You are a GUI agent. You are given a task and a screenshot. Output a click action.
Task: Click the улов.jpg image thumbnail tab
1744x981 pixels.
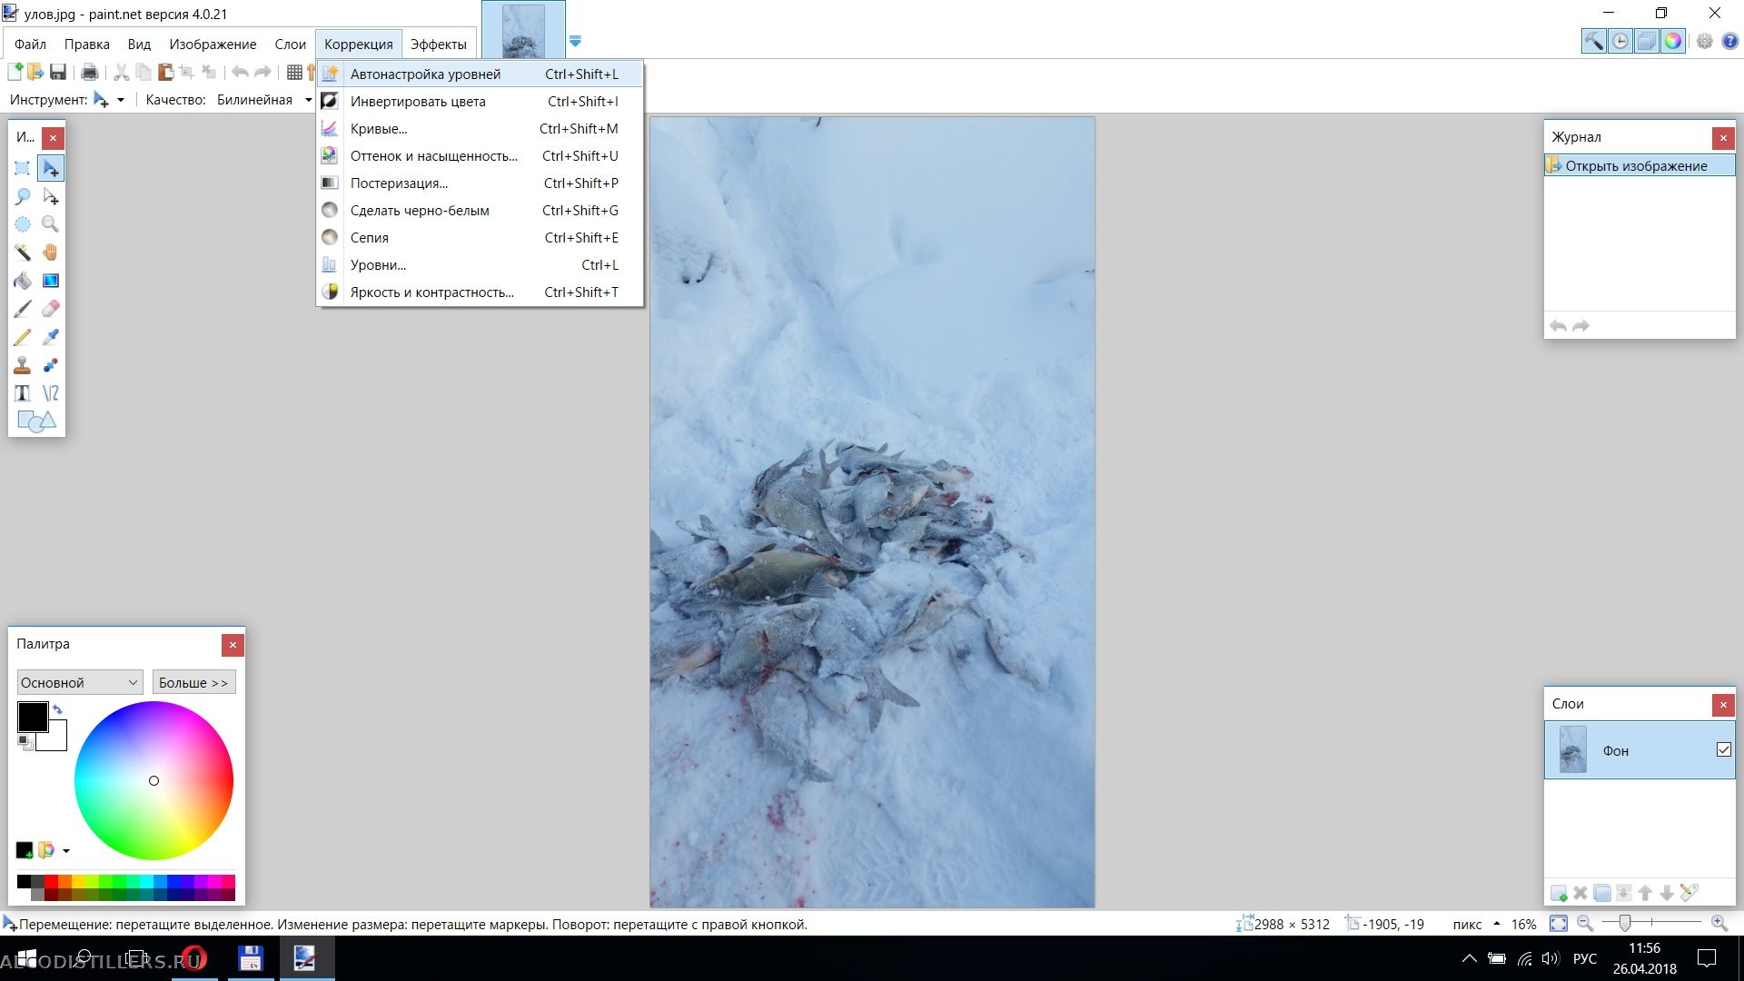(523, 31)
